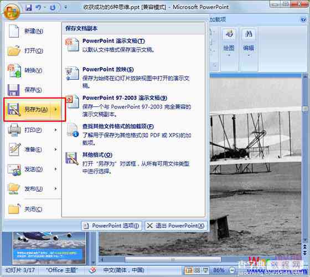
Task: Click the Previous Slide double-arrow button
Action: (x=304, y=247)
